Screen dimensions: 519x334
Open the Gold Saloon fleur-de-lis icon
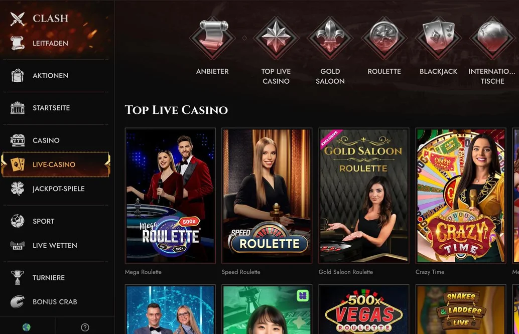point(330,38)
